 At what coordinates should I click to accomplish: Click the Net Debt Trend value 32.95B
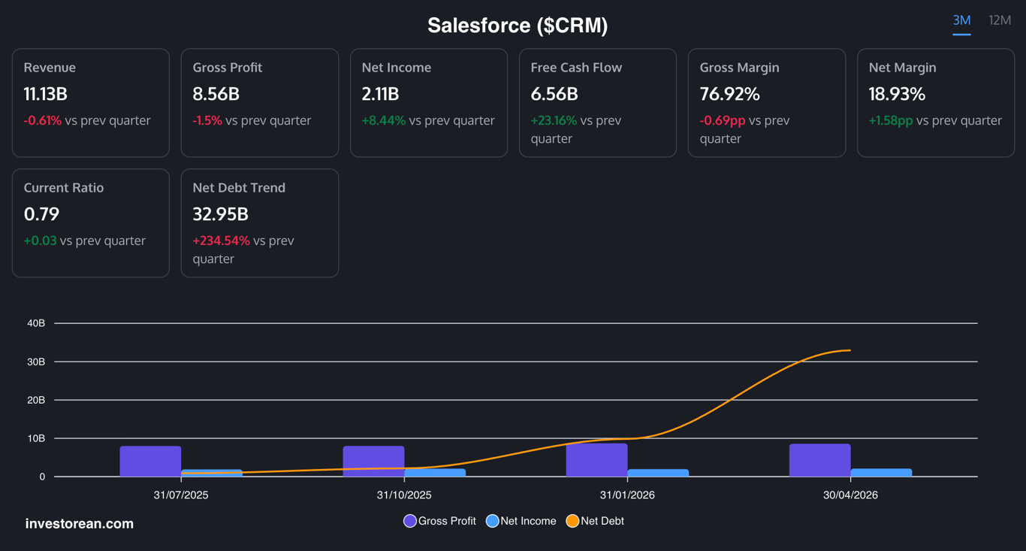point(221,214)
